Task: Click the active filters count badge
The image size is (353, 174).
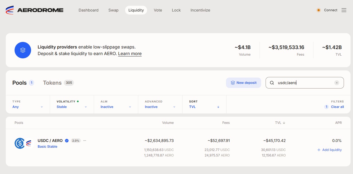Action: coord(326,107)
